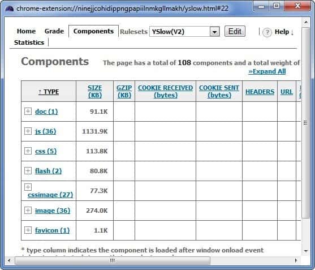Expand the doc (1) row
Viewport: 315px width, 270px height.
[28, 111]
